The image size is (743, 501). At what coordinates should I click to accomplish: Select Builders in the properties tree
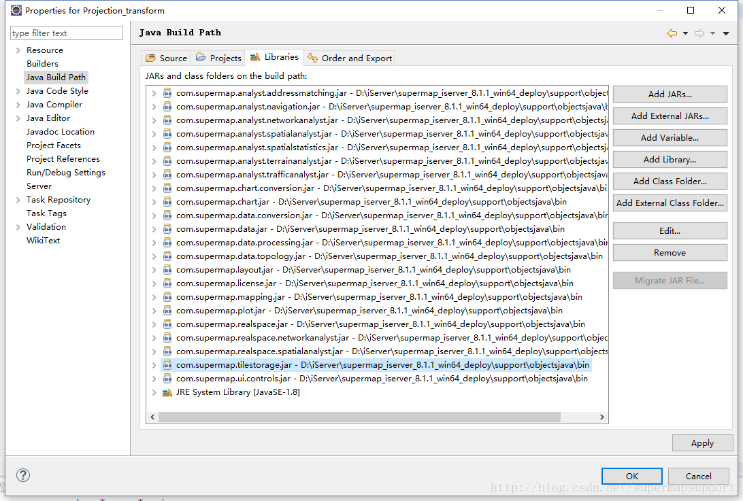(42, 63)
